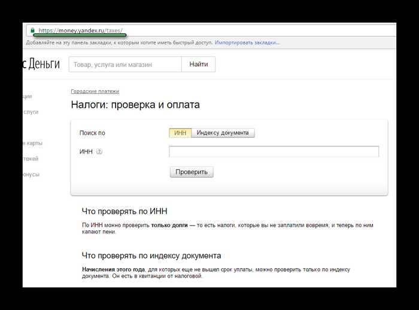Switch search to Индексу документа

(x=223, y=133)
